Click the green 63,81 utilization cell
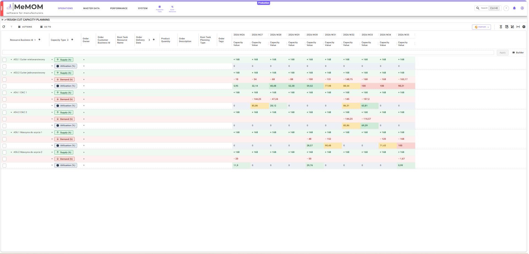Image resolution: width=529 pixels, height=254 pixels. [x=369, y=106]
